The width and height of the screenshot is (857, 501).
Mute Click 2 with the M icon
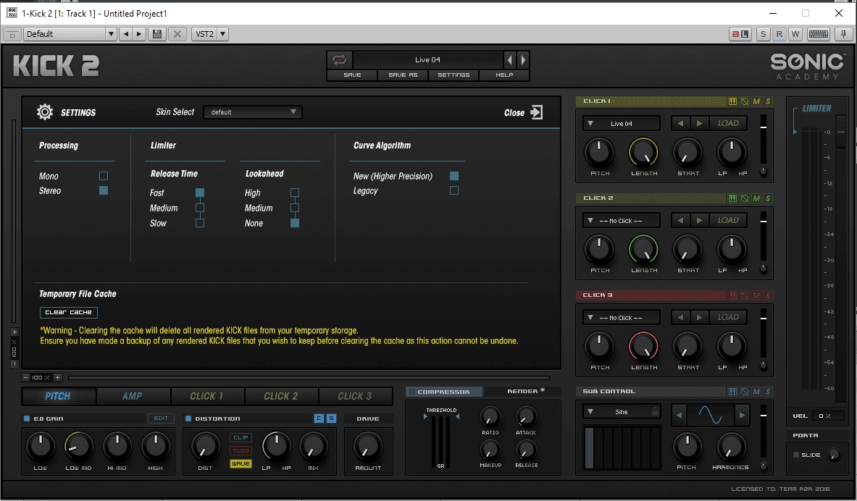pyautogui.click(x=756, y=198)
